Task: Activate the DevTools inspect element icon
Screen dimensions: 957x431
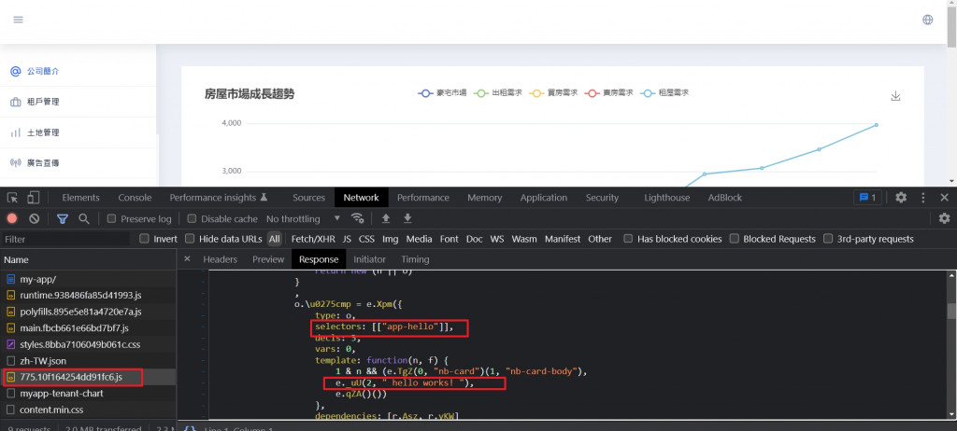Action: click(x=12, y=198)
